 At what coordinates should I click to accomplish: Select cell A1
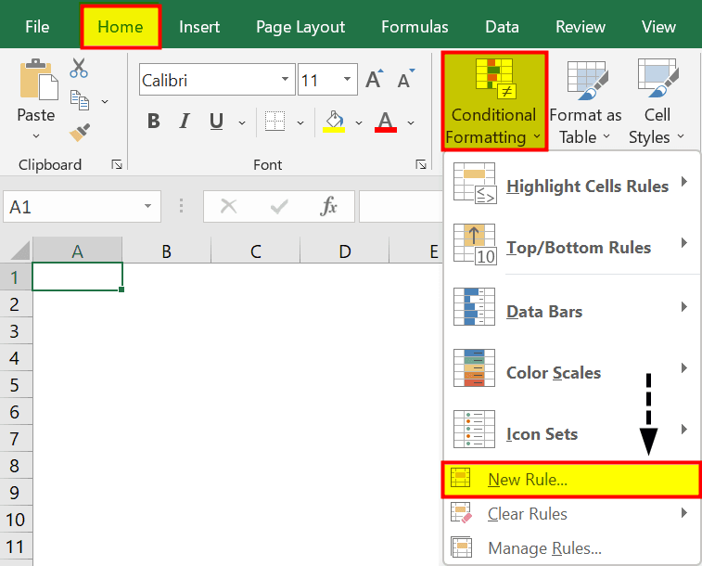(77, 277)
